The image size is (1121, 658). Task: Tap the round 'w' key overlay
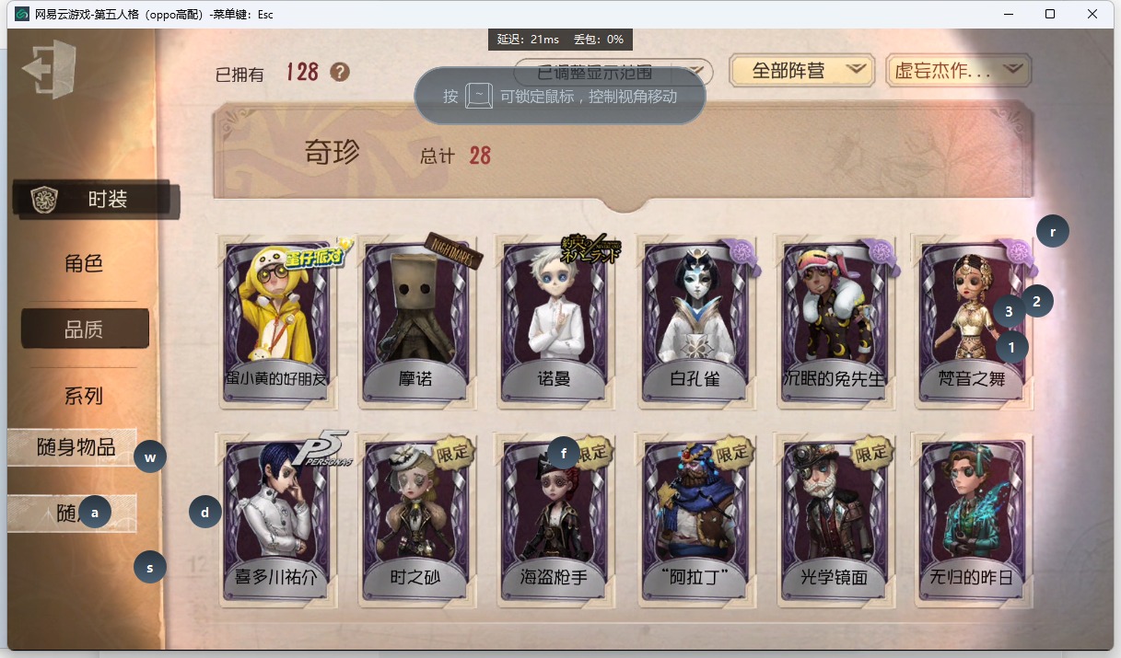pyautogui.click(x=150, y=456)
